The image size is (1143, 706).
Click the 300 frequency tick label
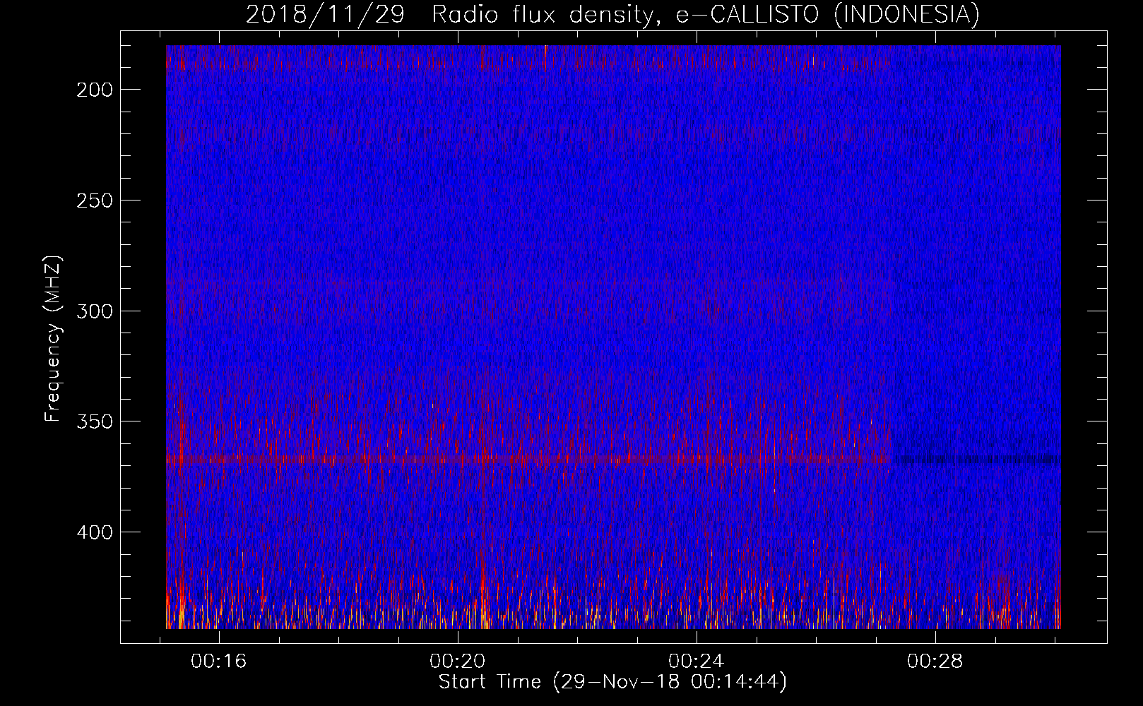click(x=95, y=311)
